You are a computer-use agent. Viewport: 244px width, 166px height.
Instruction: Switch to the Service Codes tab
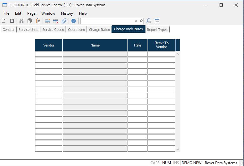[x=53, y=30]
